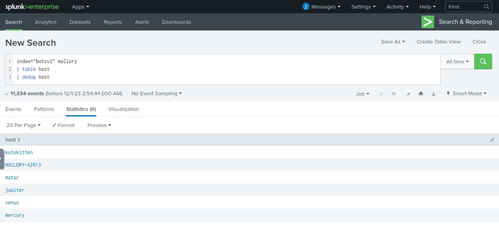Open the Job dropdown menu

362,94
